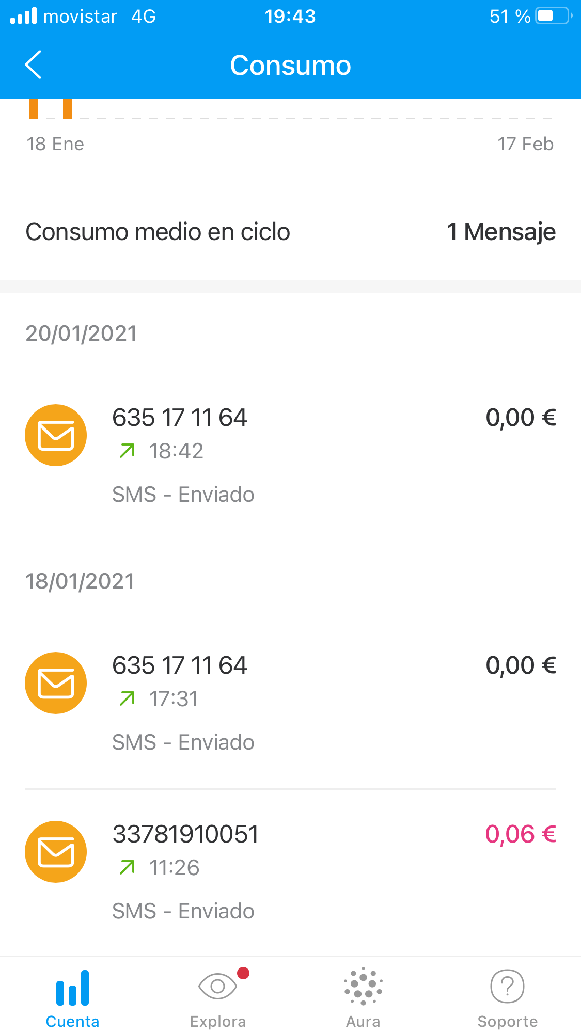Open the Aura assistant tab
The width and height of the screenshot is (581, 1033).
tap(363, 998)
